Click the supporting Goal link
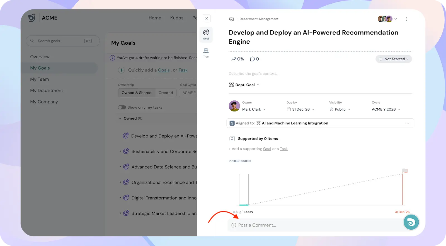446x246 pixels. [x=267, y=149]
